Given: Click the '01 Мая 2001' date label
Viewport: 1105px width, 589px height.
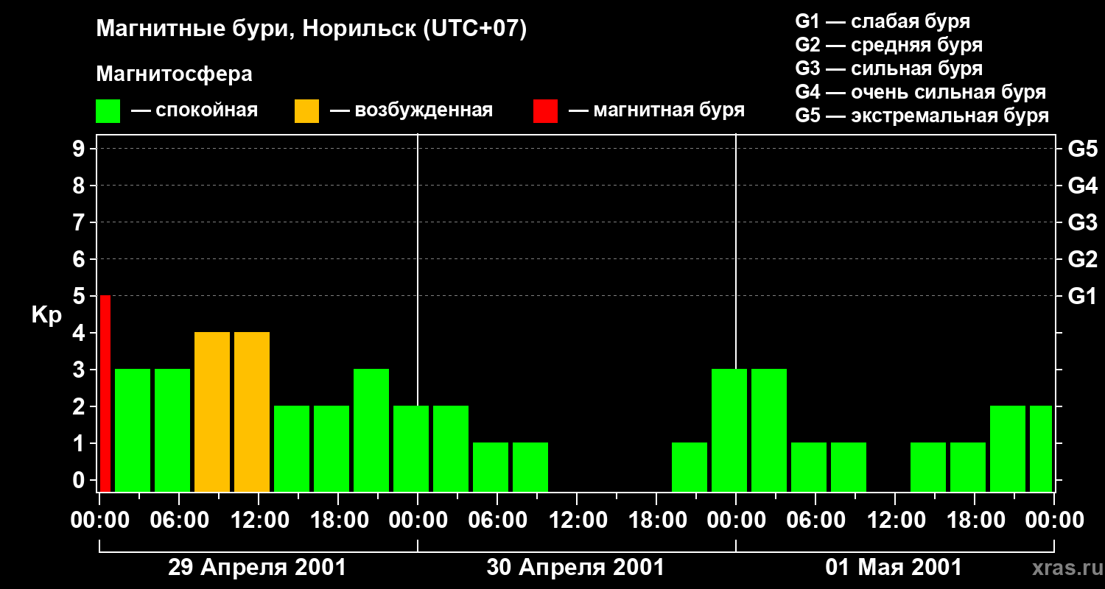Looking at the screenshot, I should (x=894, y=567).
